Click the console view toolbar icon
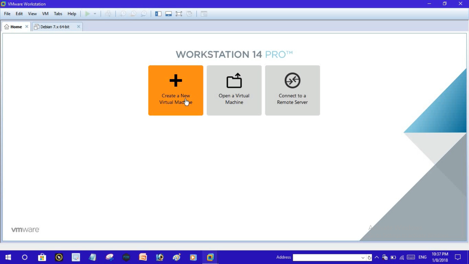The image size is (469, 264). [204, 14]
